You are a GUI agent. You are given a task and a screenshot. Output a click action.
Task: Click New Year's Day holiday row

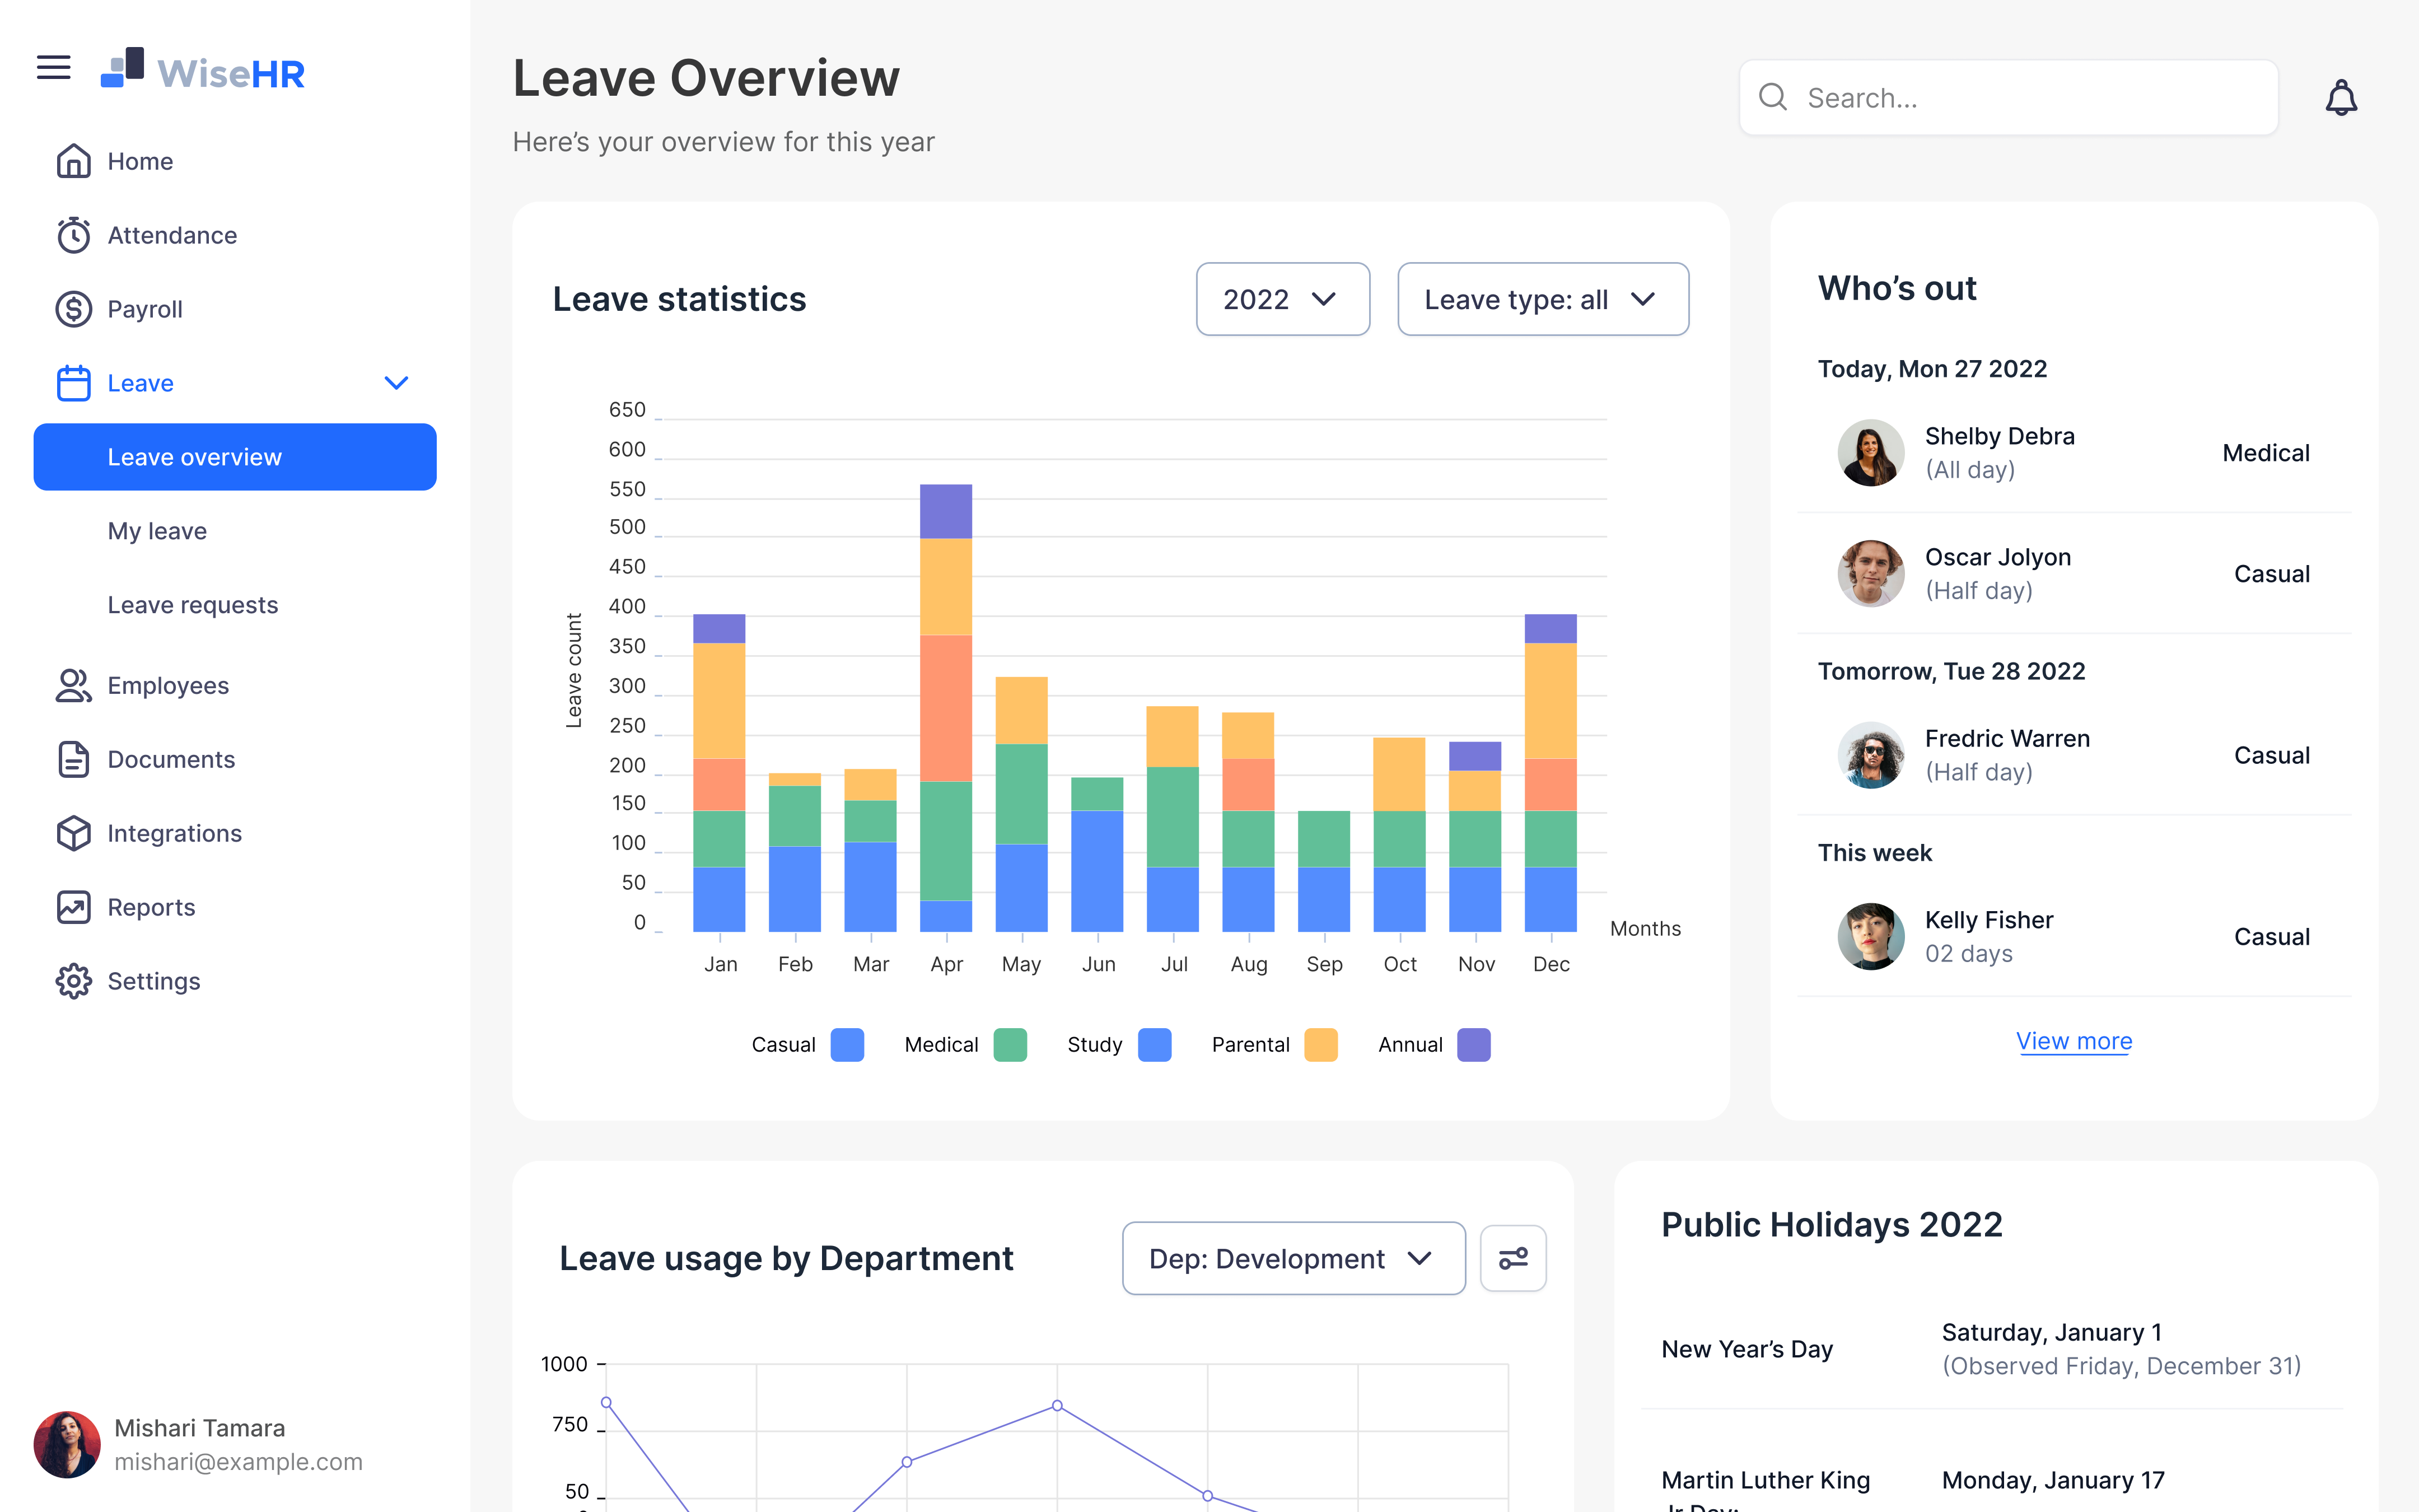[x=1993, y=1349]
